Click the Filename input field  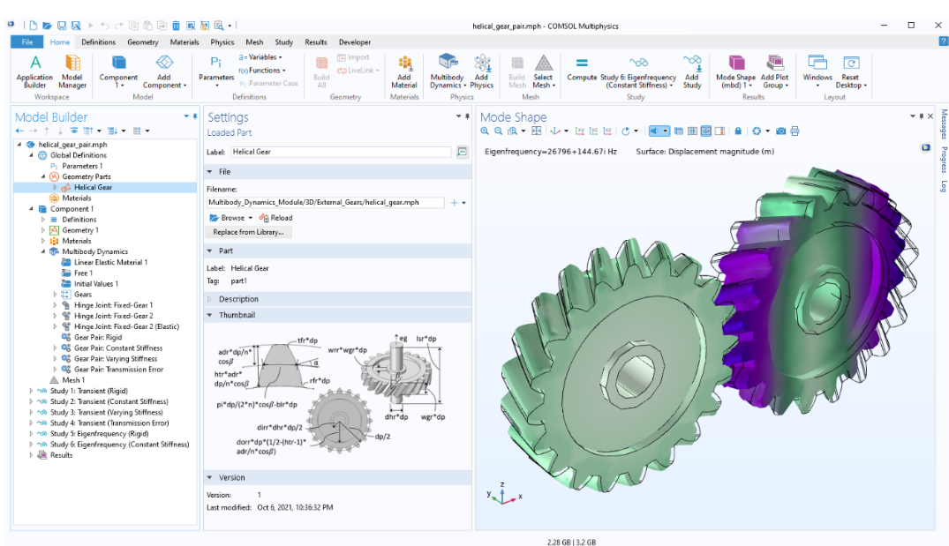326,203
